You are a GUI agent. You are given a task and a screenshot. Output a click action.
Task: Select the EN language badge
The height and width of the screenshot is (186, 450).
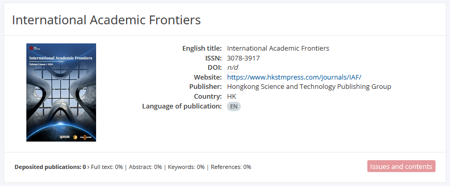234,106
